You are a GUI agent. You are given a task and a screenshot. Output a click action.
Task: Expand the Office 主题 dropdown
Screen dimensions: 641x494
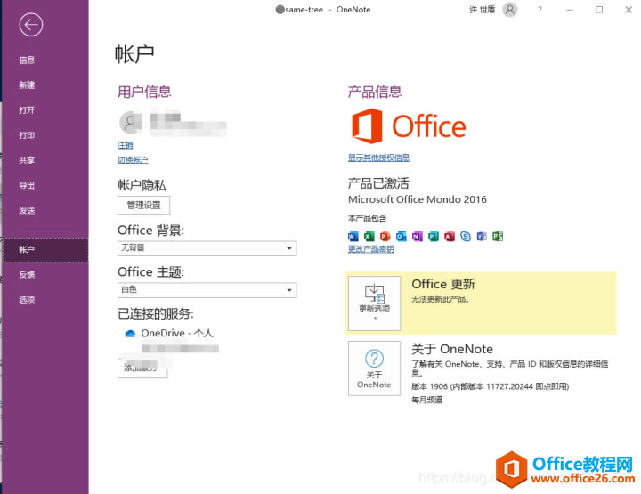(x=207, y=289)
